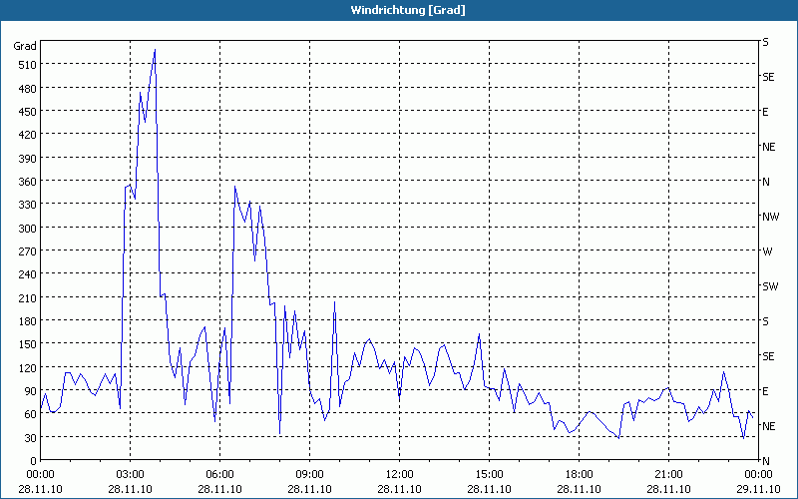Click the 150 left-axis label
The height and width of the screenshot is (499, 798).
[x=28, y=344]
